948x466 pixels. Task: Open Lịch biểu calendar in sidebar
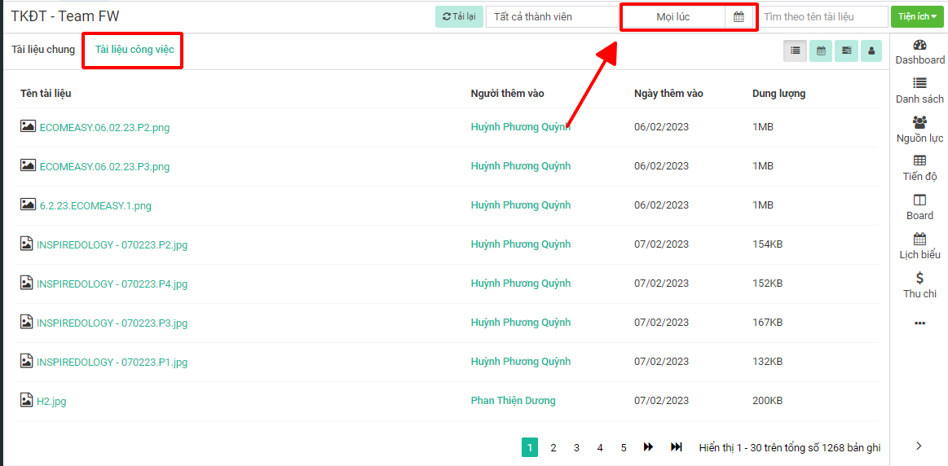pos(919,246)
